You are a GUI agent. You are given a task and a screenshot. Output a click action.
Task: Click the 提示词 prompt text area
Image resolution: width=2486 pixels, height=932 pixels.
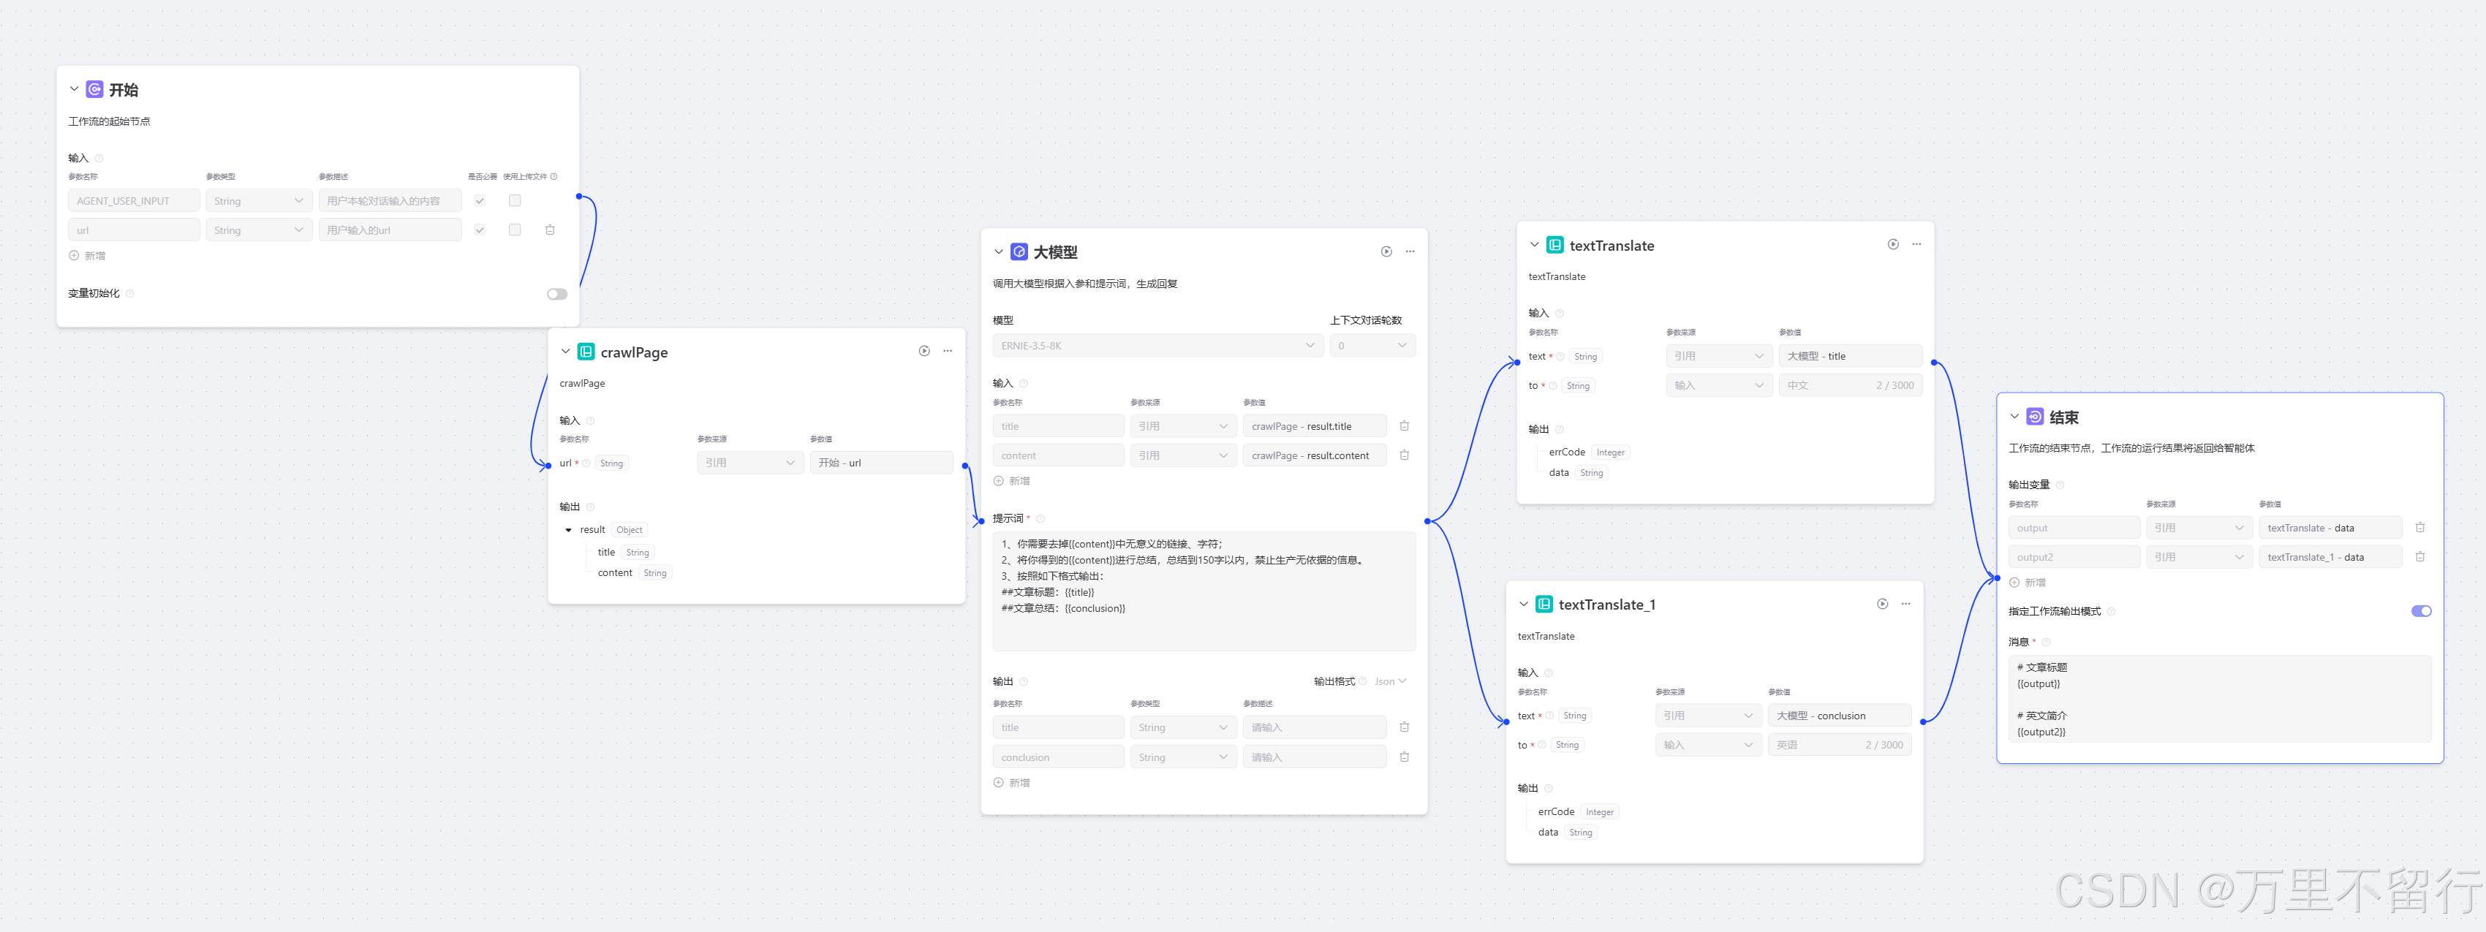coord(1204,591)
